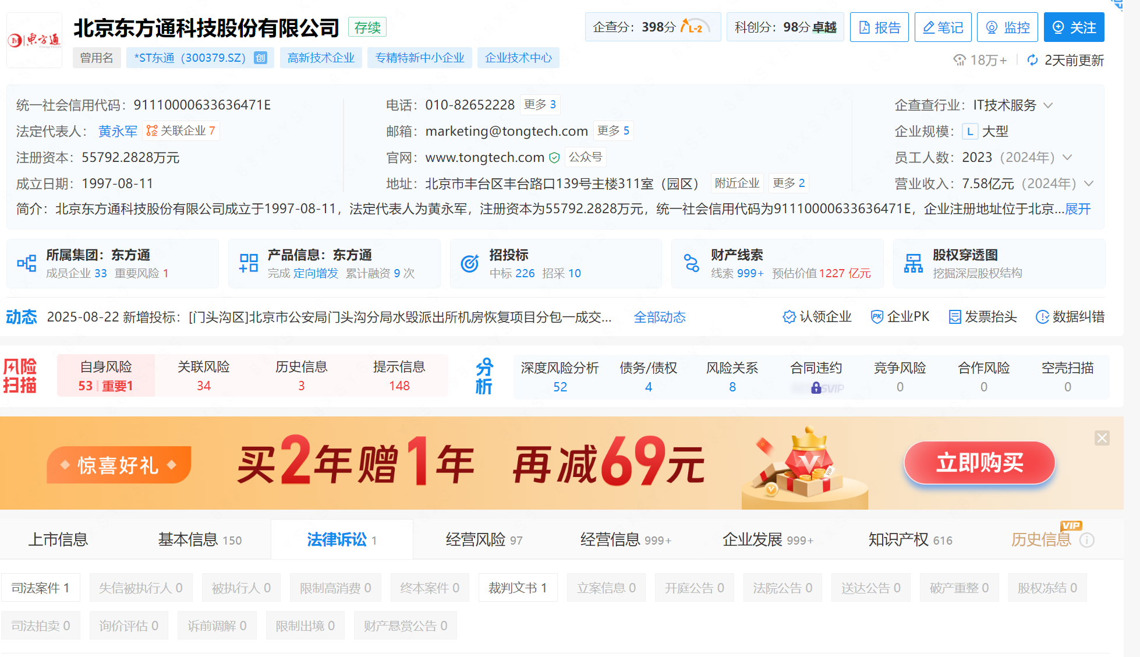Click the 股权穿透图 hierarchy icon
1140x657 pixels.
pyautogui.click(x=913, y=263)
